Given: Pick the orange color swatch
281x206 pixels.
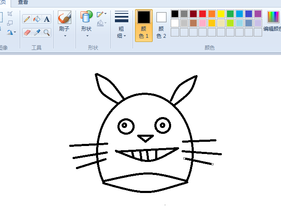Looking at the screenshot, I should (212, 14).
